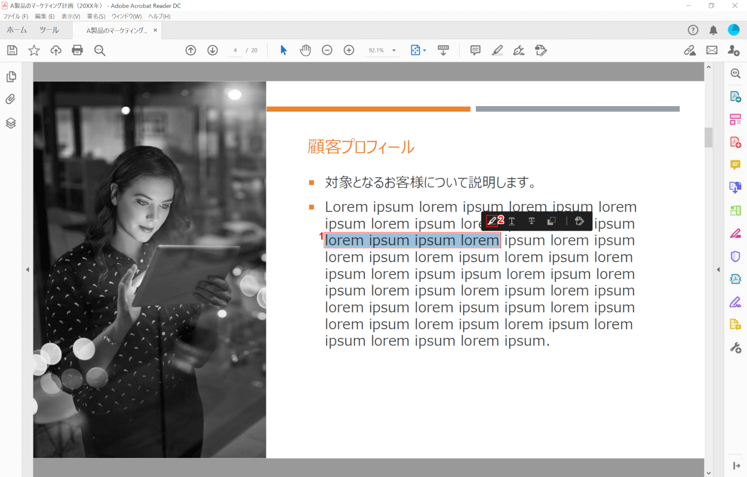
Task: Select the Hand pan tool
Action: [x=305, y=50]
